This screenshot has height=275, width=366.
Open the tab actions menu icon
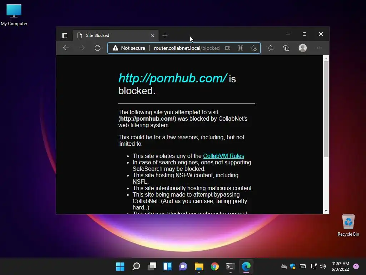click(65, 35)
